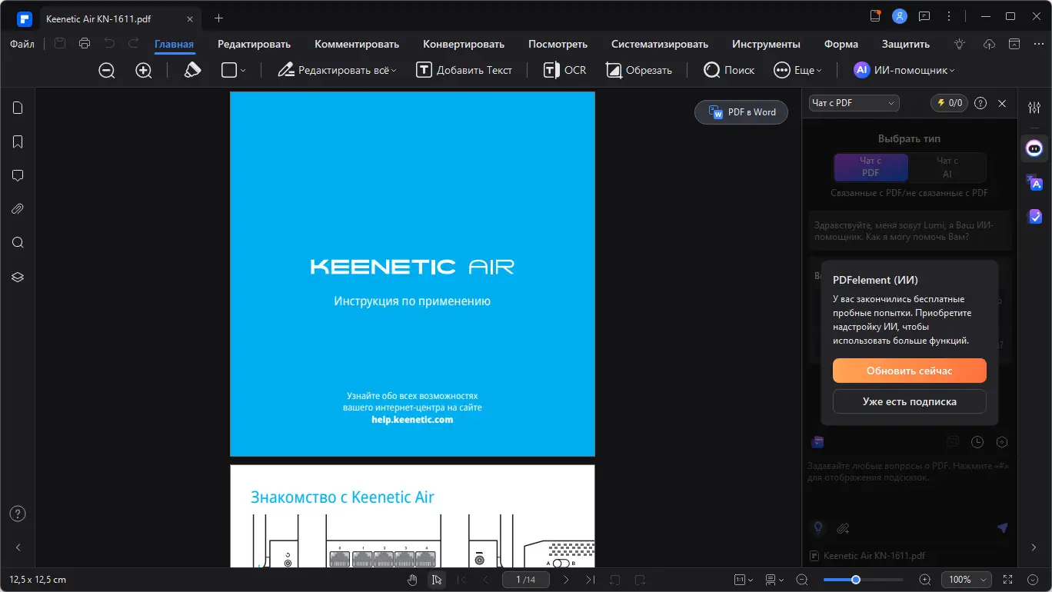Switch to the 'Посмотреть' tab
Viewport: 1052px width, 592px height.
point(558,44)
